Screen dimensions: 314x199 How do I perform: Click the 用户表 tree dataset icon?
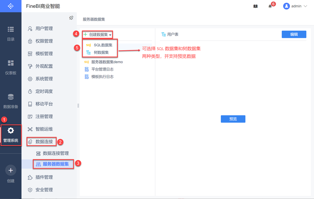tap(164, 34)
